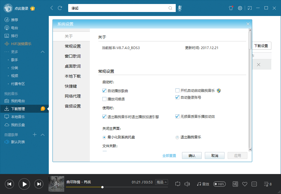Disable 自动播放歌曲 option
The image size is (281, 194).
[104, 91]
